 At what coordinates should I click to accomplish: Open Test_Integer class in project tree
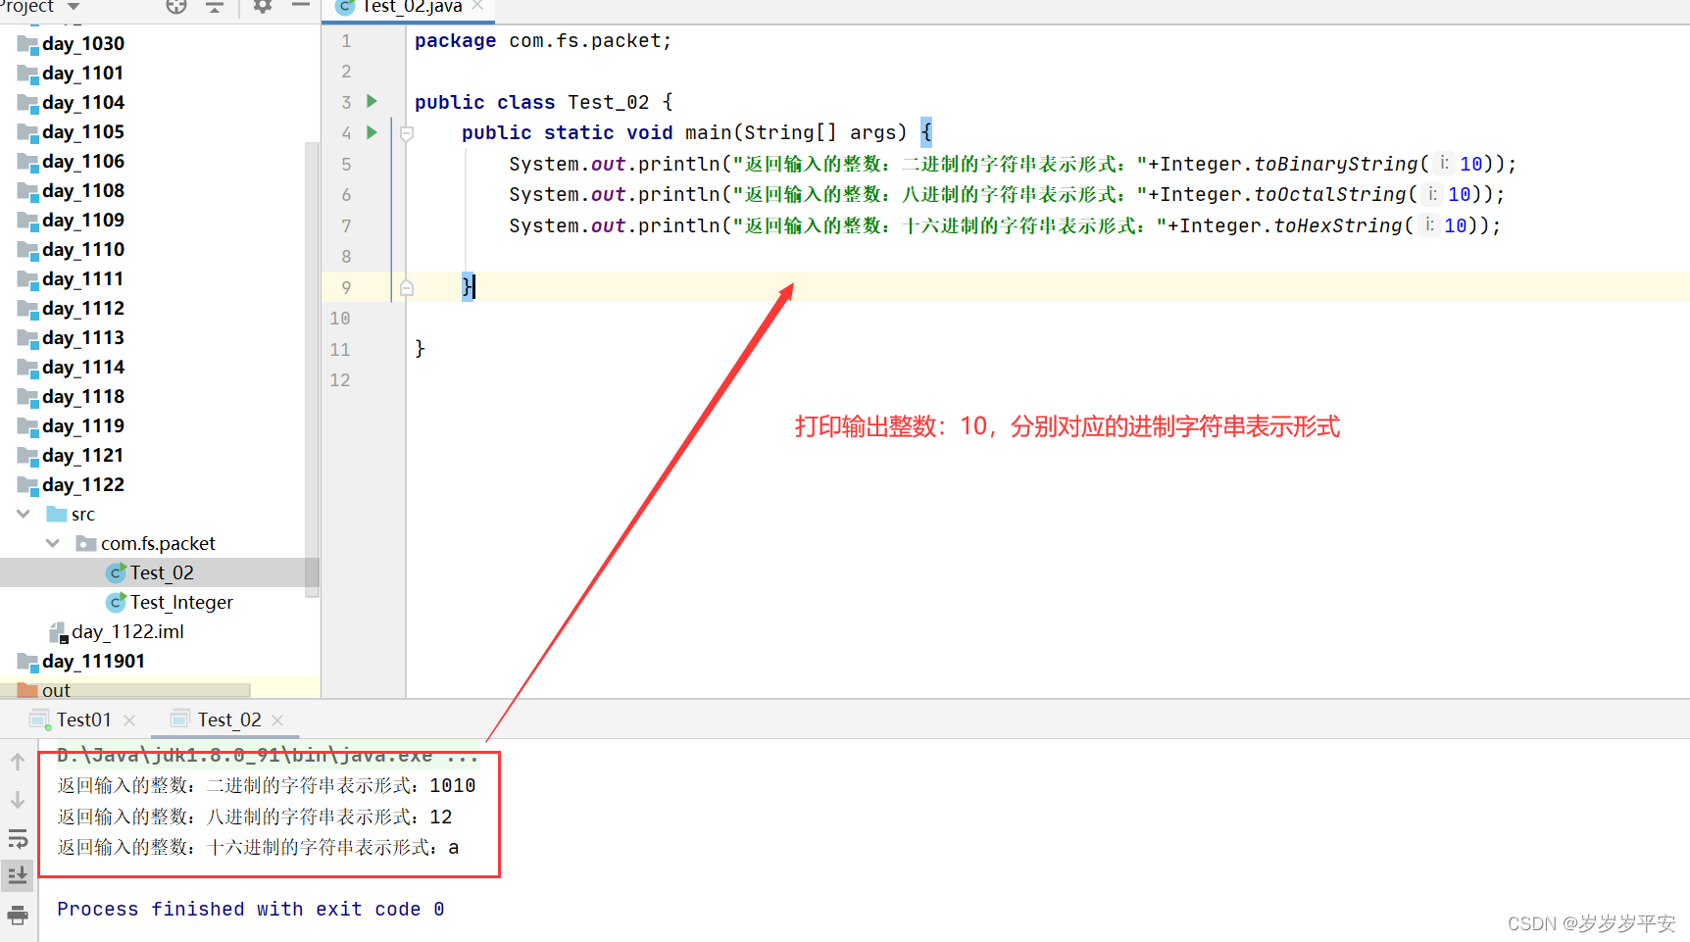click(x=181, y=602)
